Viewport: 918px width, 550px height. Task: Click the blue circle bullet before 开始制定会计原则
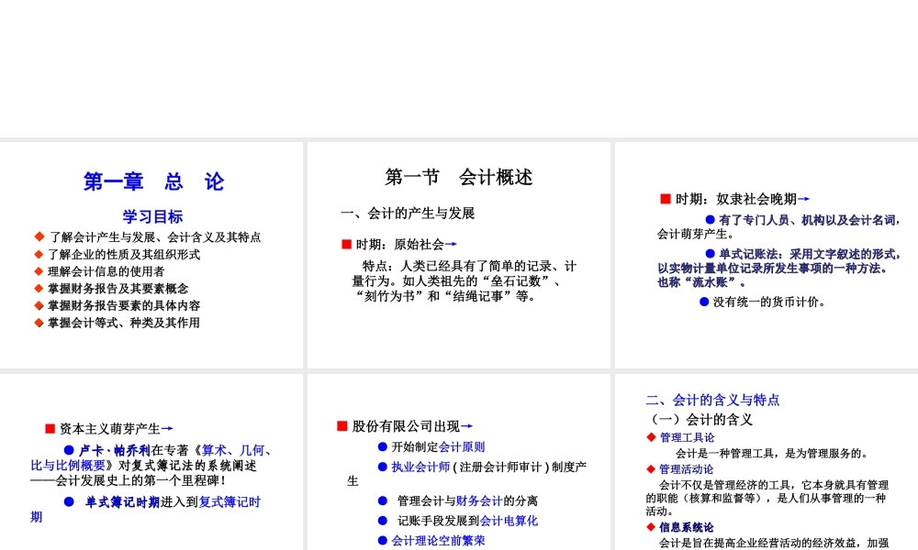pos(382,445)
